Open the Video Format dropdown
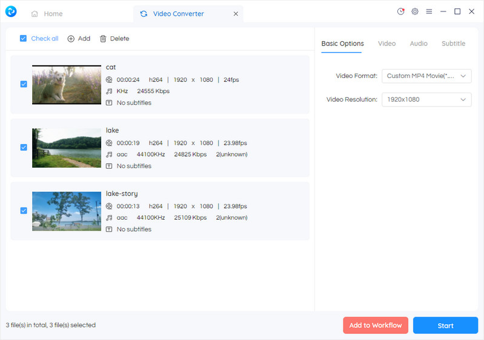 click(x=426, y=76)
